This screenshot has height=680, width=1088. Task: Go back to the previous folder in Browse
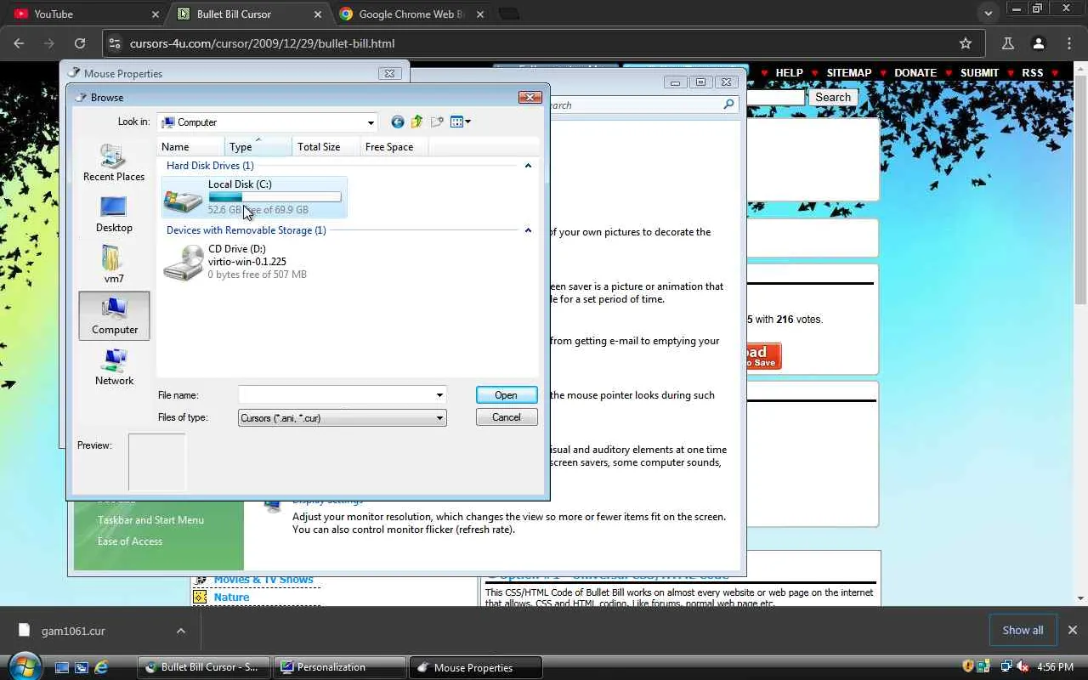(397, 122)
